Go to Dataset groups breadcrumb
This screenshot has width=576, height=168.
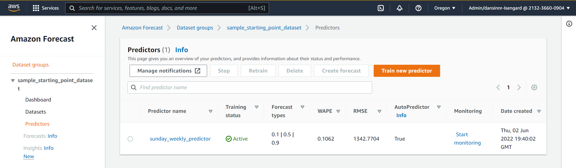tap(195, 28)
